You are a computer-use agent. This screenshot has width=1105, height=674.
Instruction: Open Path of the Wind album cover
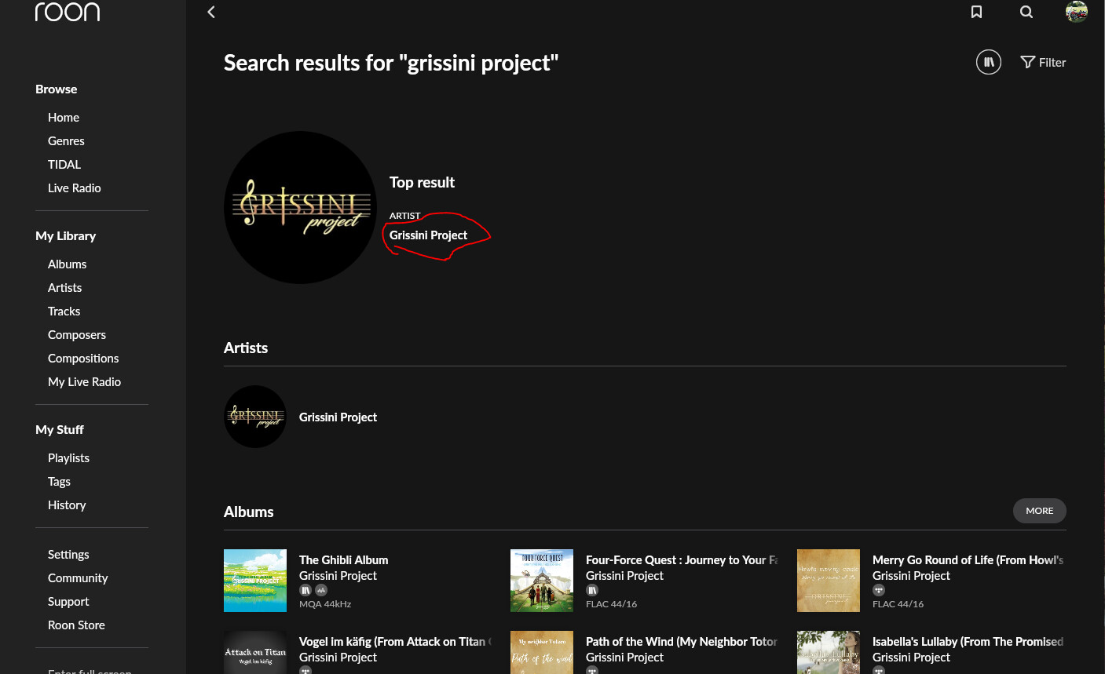click(542, 653)
